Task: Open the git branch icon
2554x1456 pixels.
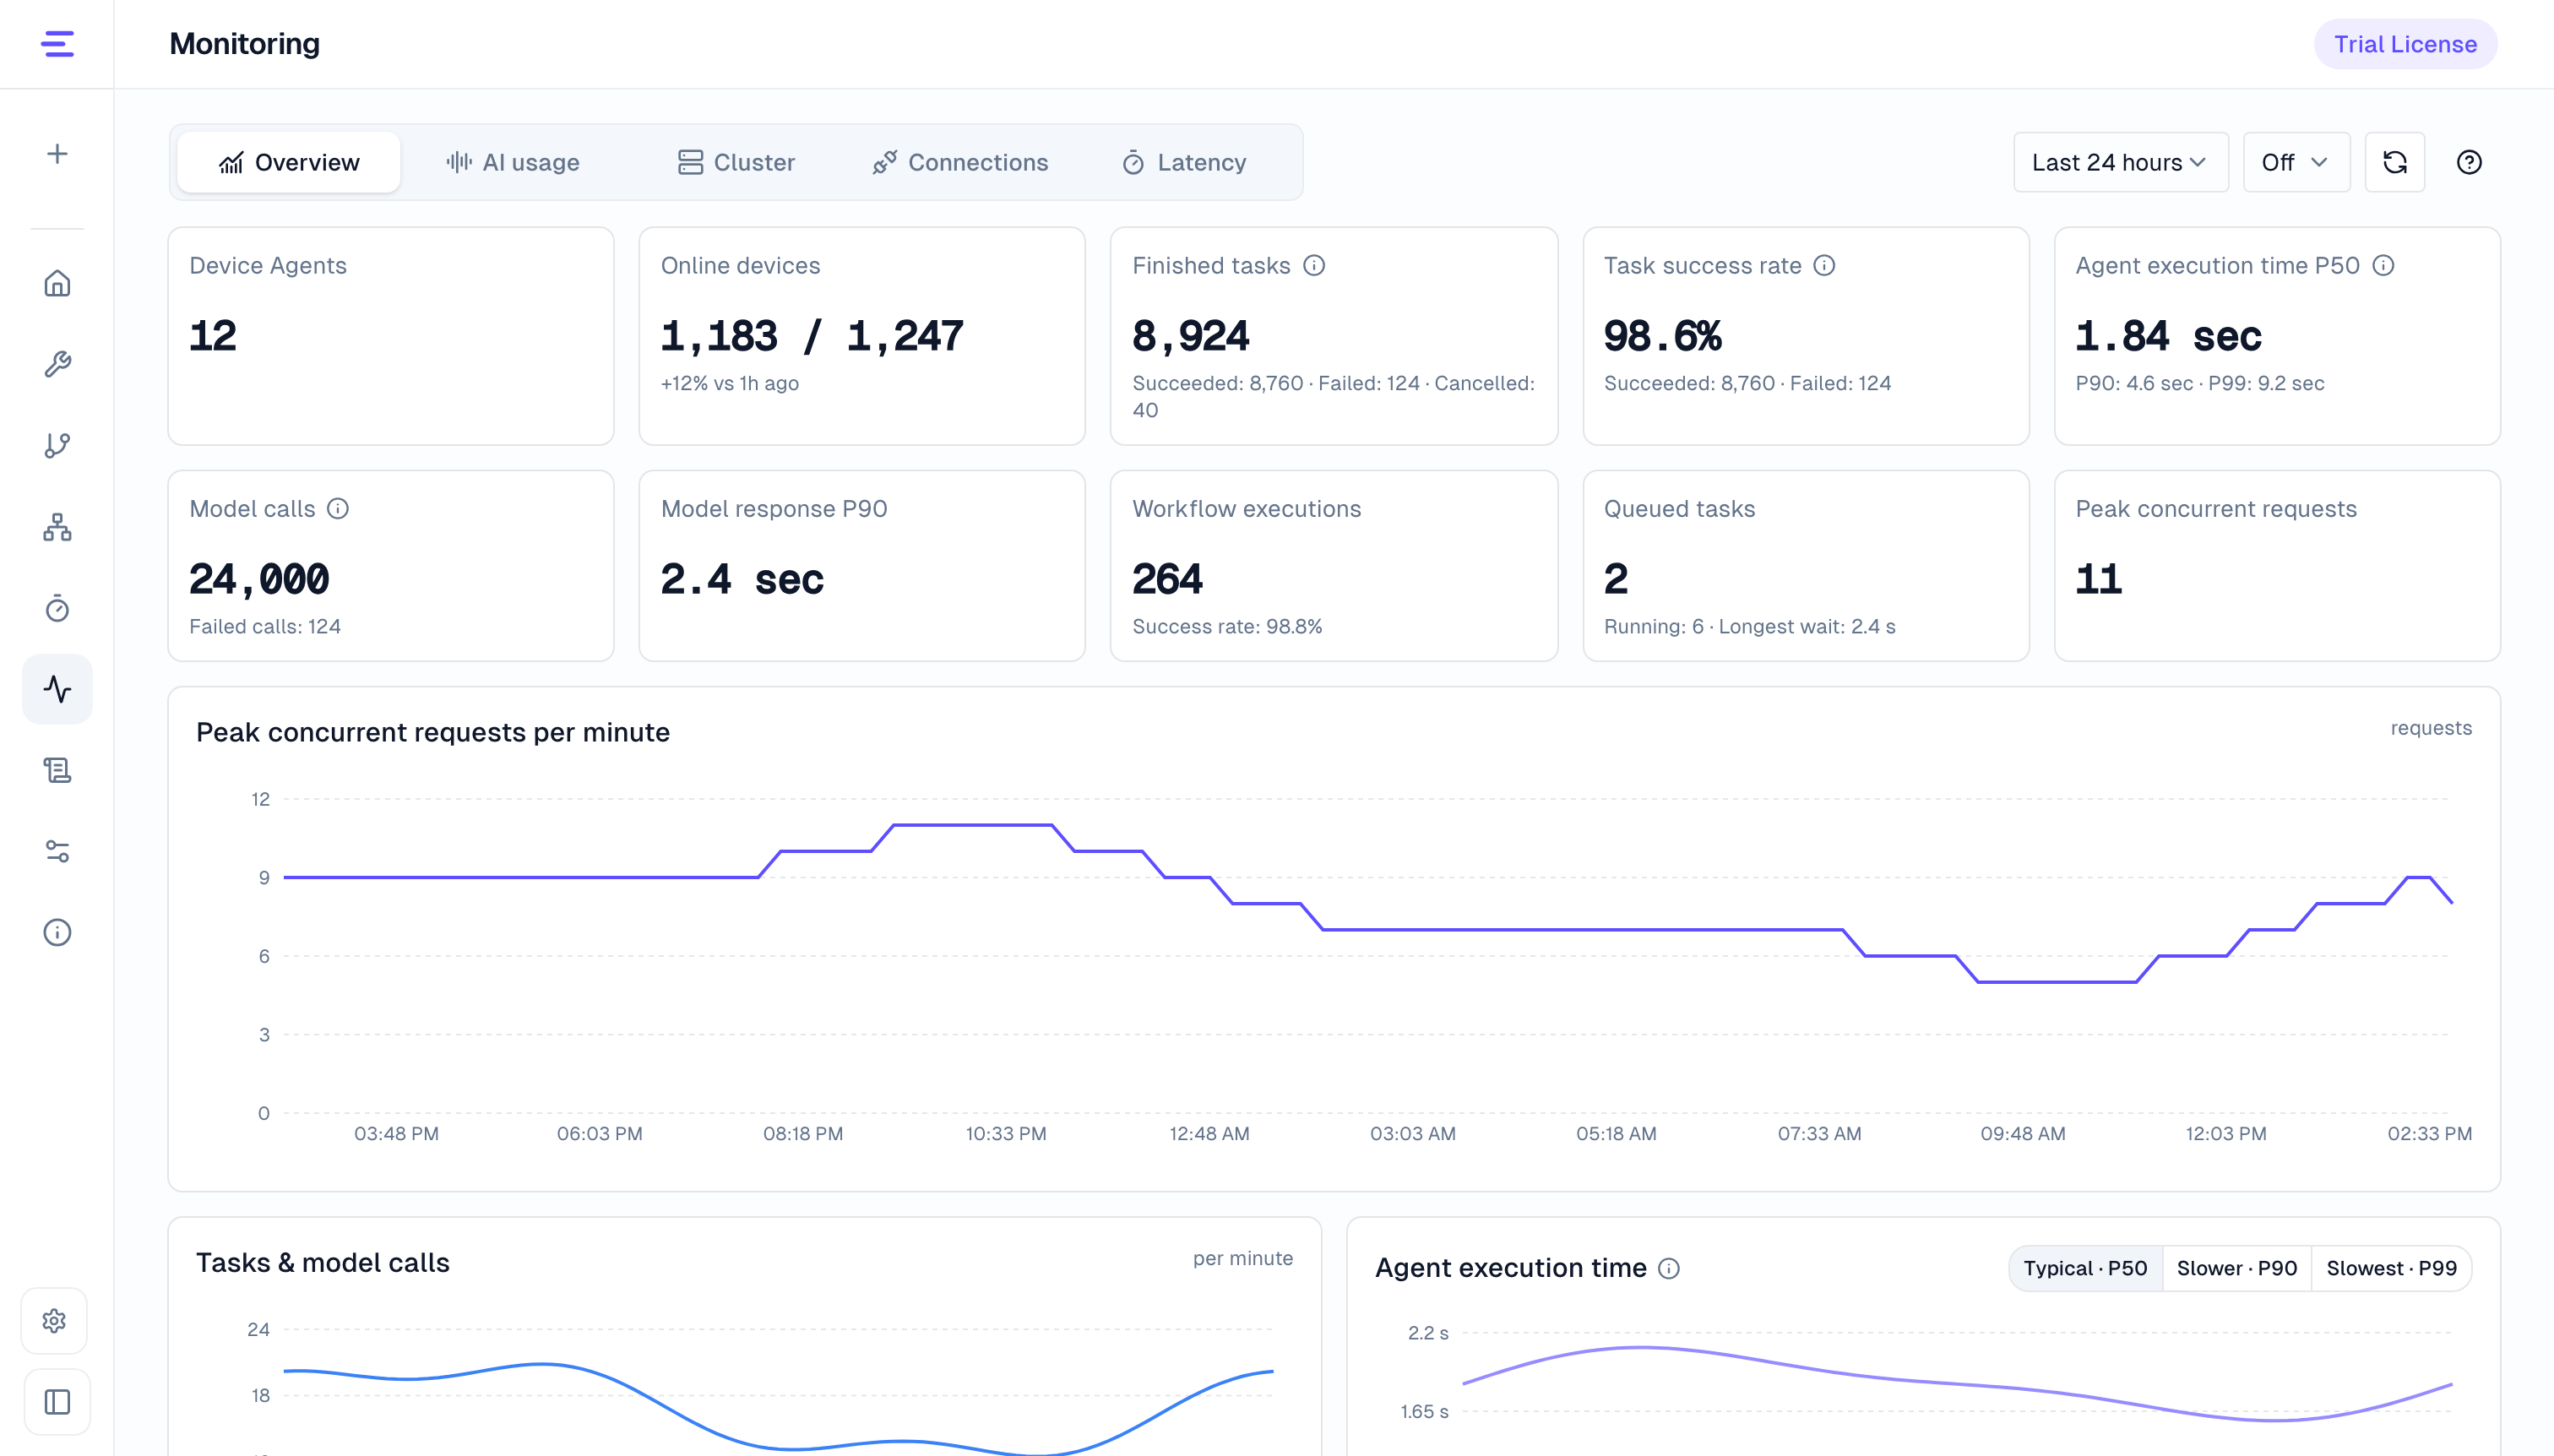Action: (x=57, y=445)
